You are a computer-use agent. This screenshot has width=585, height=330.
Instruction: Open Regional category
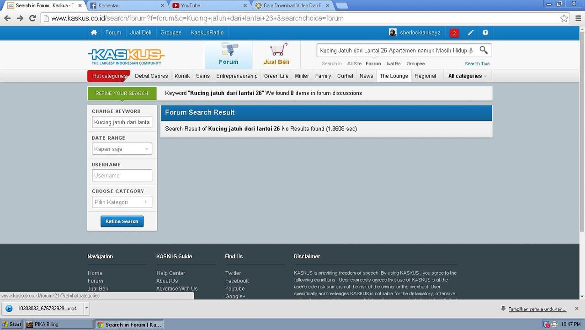tap(425, 76)
